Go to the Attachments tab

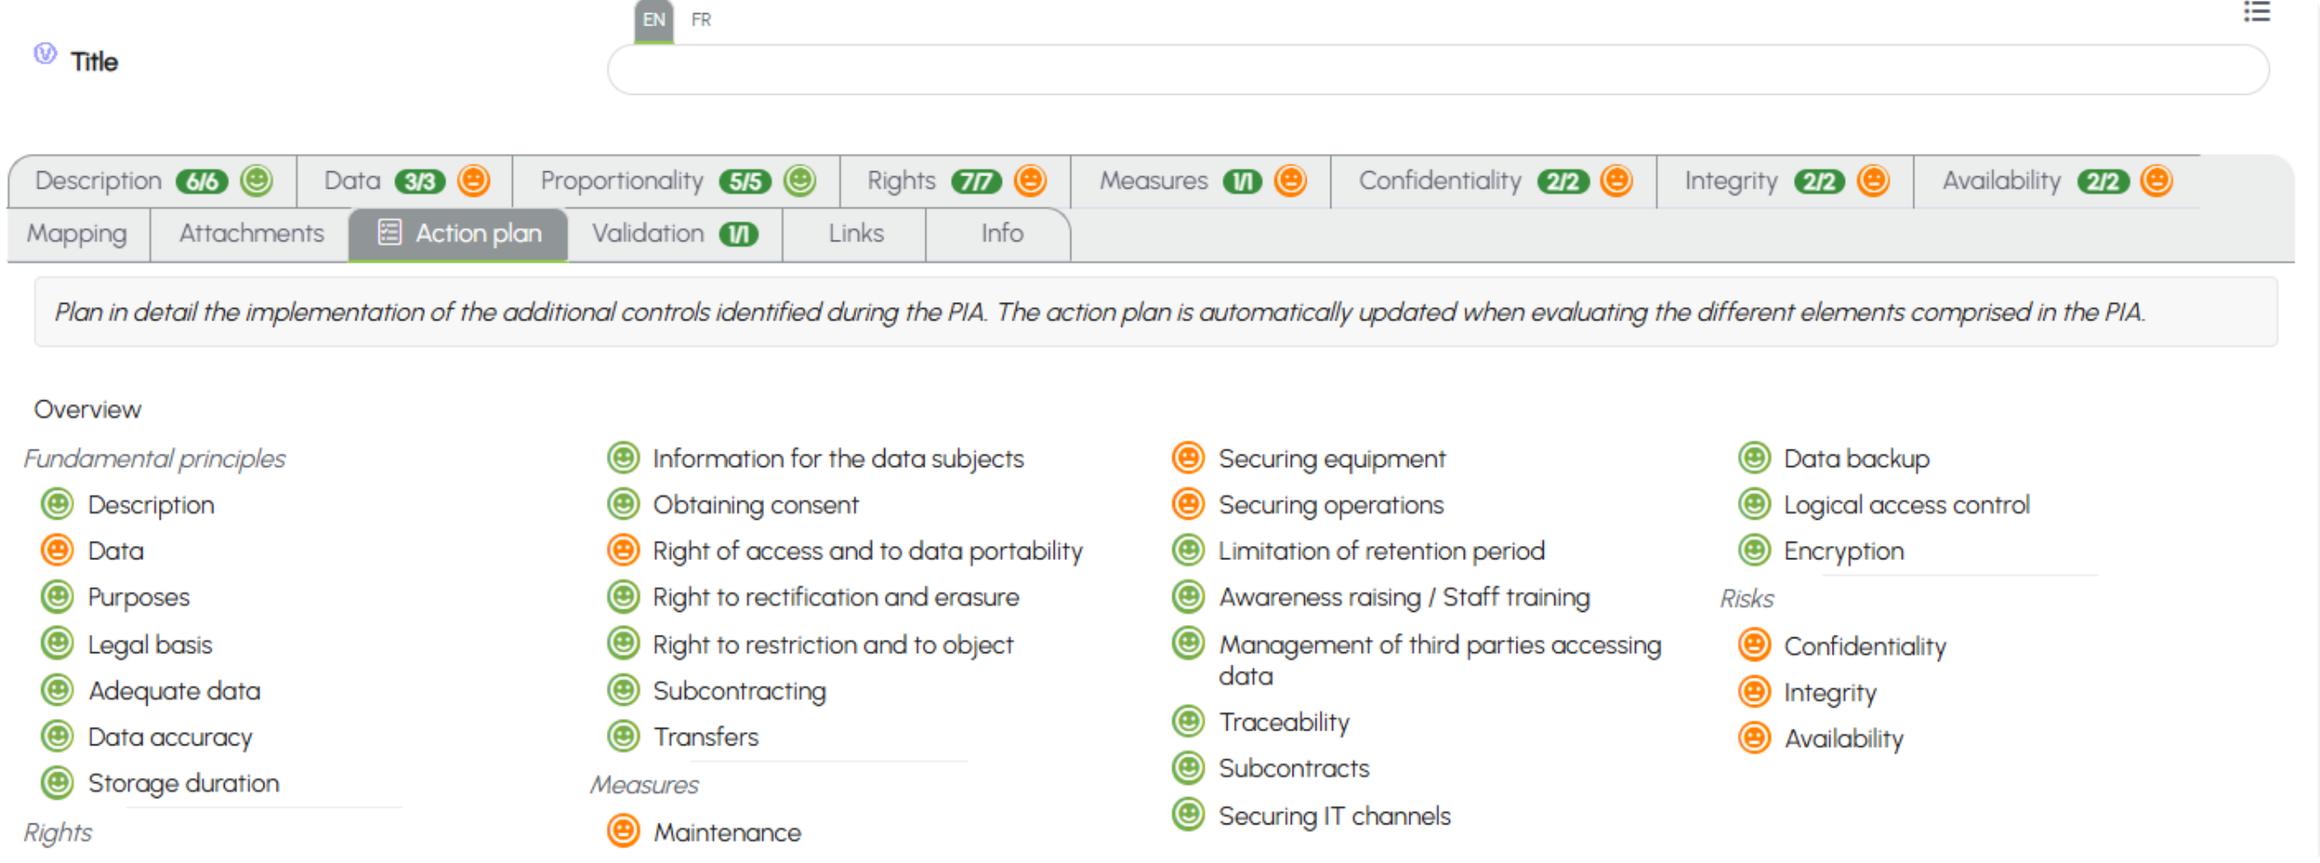(251, 234)
